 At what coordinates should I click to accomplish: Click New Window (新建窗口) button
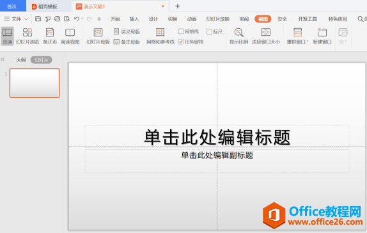322,36
